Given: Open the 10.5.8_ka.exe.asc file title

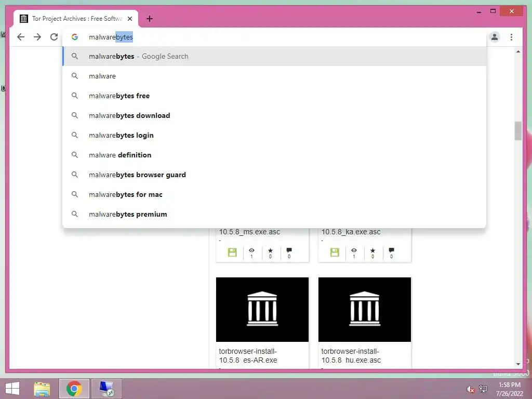Looking at the screenshot, I should [x=351, y=232].
